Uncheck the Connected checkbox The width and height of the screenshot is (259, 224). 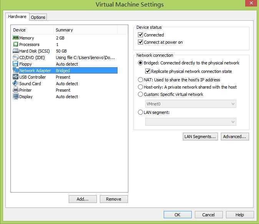click(x=140, y=35)
